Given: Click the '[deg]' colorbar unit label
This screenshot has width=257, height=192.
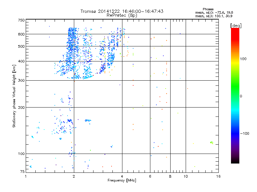Looking at the screenshot, I should (x=236, y=26).
